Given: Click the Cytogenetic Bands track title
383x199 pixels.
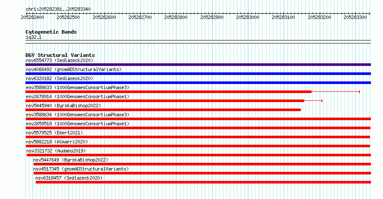Looking at the screenshot, I should [51, 32].
